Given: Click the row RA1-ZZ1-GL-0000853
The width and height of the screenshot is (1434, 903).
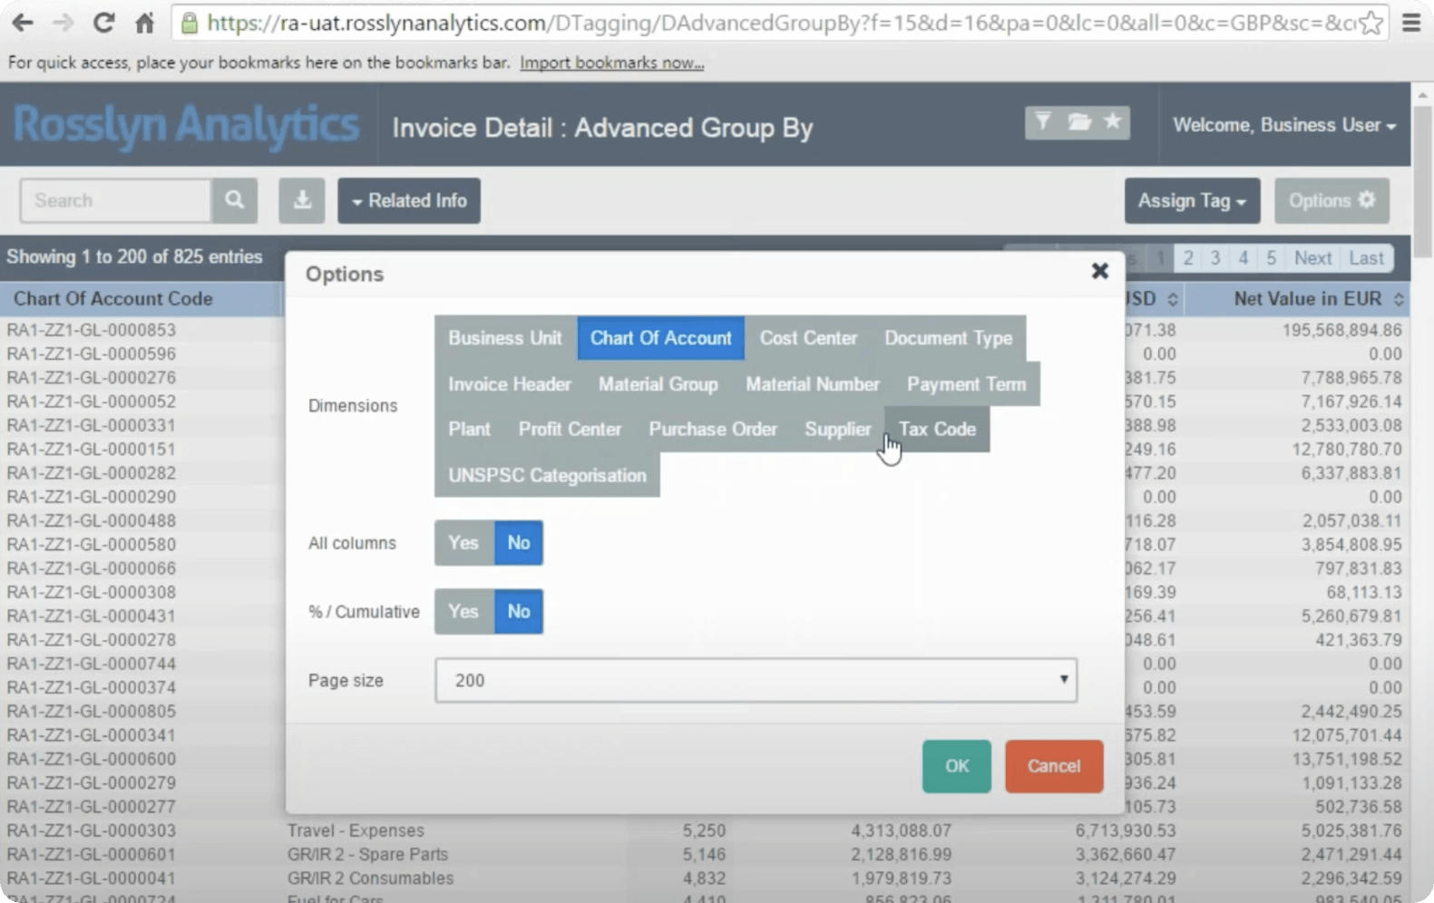Looking at the screenshot, I should [92, 330].
